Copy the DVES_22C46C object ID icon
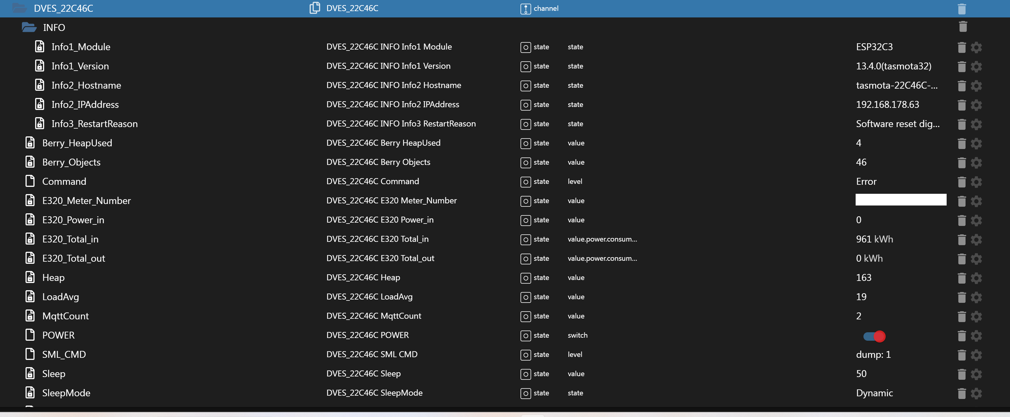The image size is (1010, 417). tap(314, 8)
